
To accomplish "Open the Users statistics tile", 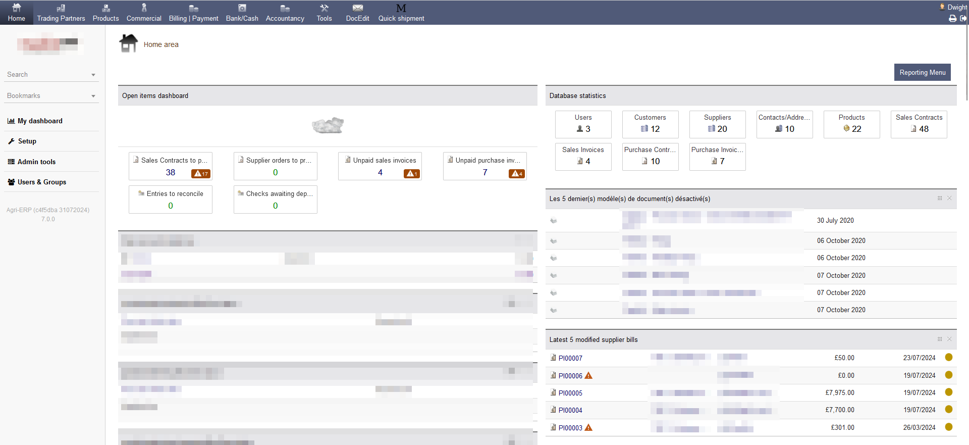I will coord(583,124).
